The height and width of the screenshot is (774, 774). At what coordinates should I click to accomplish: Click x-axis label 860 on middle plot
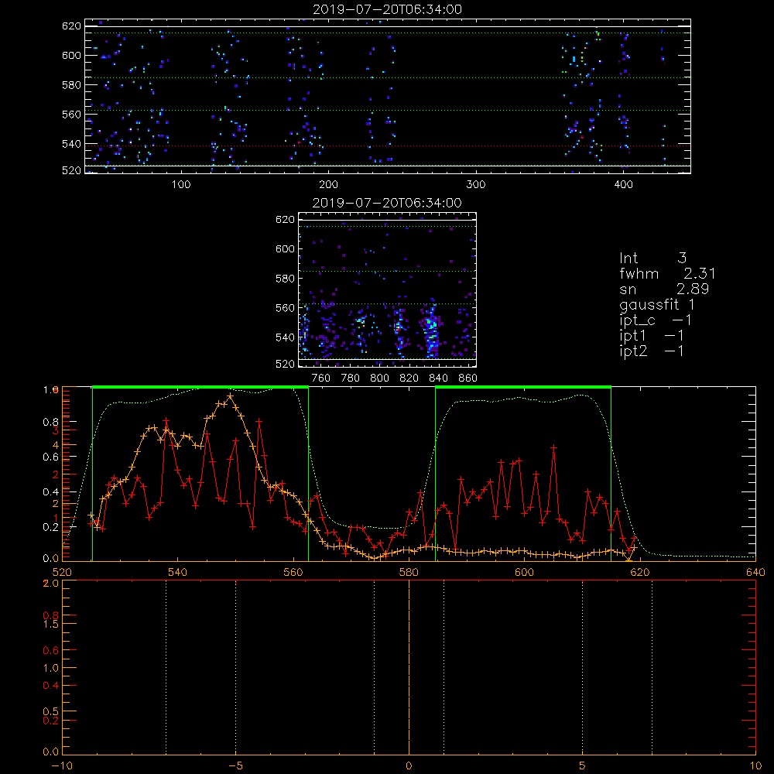coord(468,378)
